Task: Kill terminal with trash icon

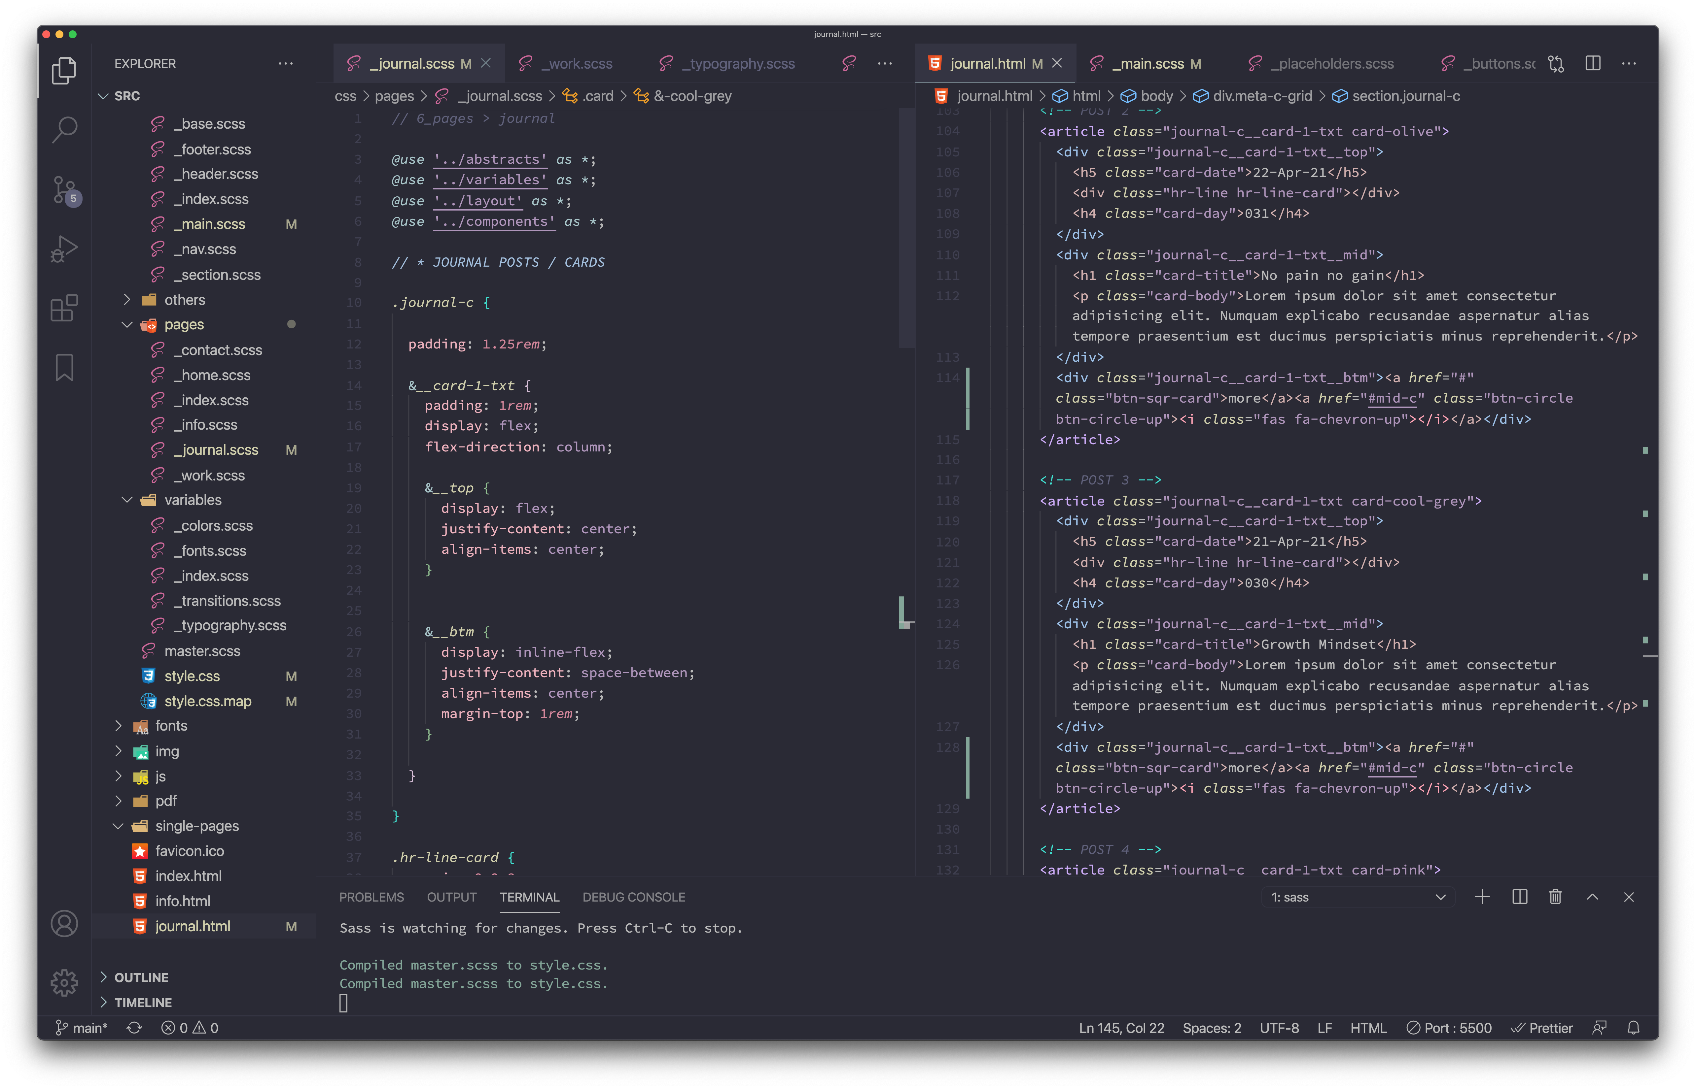Action: [x=1555, y=897]
